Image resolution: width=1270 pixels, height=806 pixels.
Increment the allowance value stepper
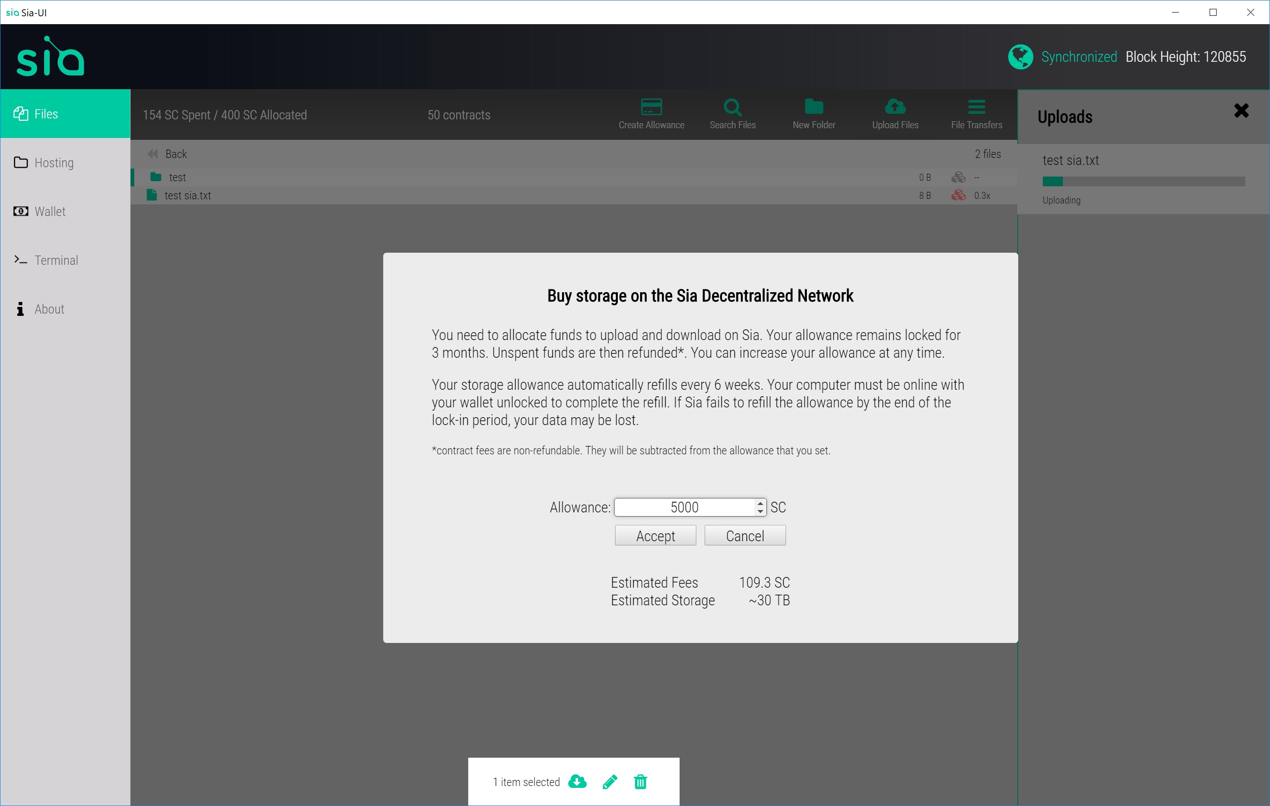coord(758,503)
